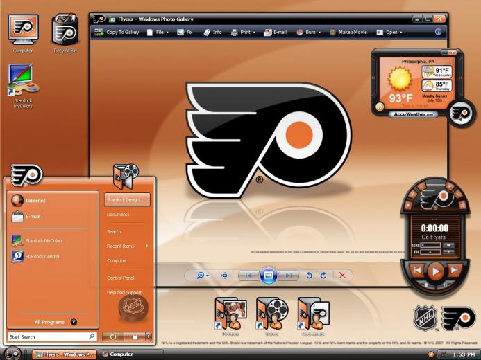
Task: Start the slide show round button
Action: (x=269, y=276)
